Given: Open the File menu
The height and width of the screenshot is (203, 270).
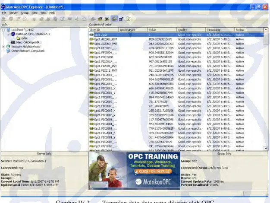Looking at the screenshot, I should pyautogui.click(x=4, y=13).
